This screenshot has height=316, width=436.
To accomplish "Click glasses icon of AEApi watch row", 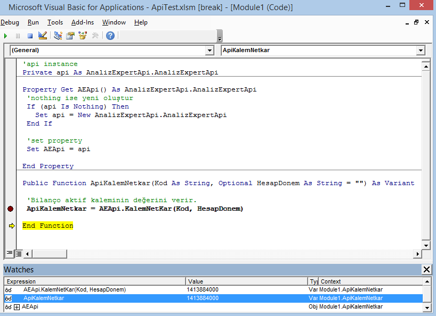I will [9, 307].
